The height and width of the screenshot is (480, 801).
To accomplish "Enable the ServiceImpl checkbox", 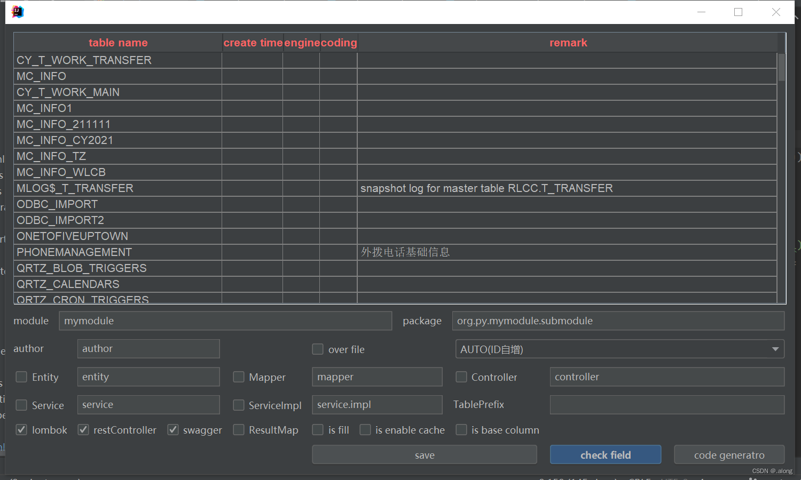I will click(239, 405).
